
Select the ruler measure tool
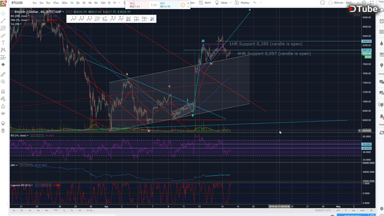click(3, 74)
